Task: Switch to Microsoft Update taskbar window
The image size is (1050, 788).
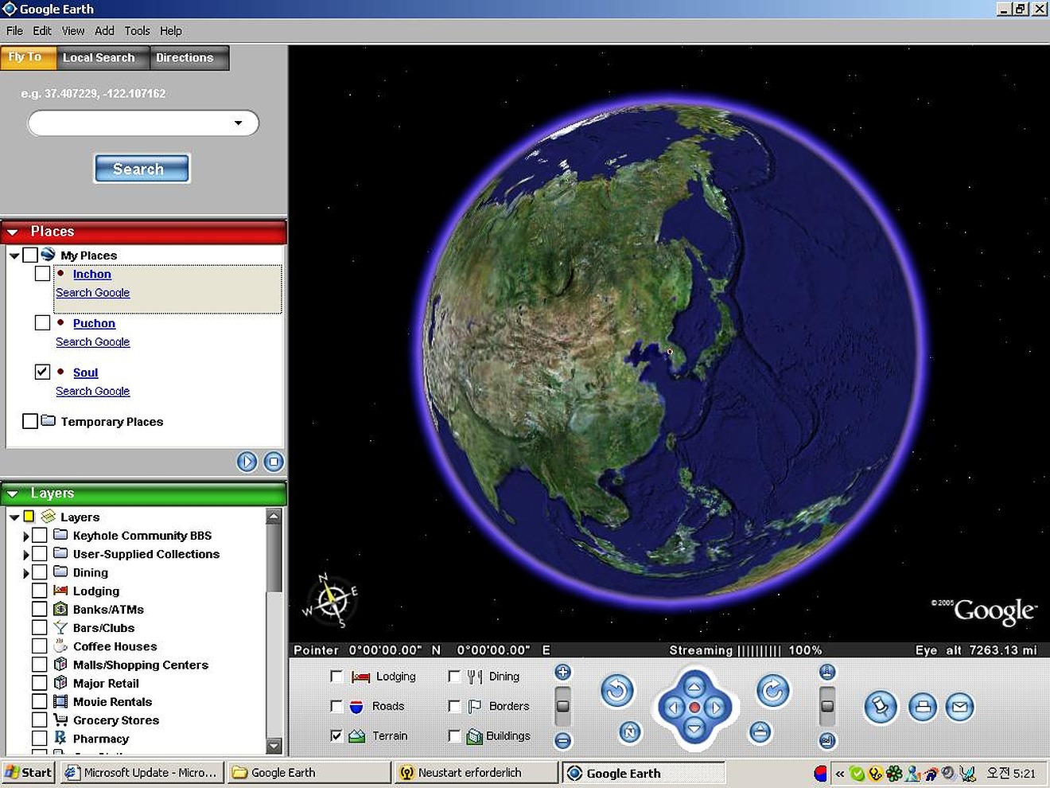Action: pos(142,772)
